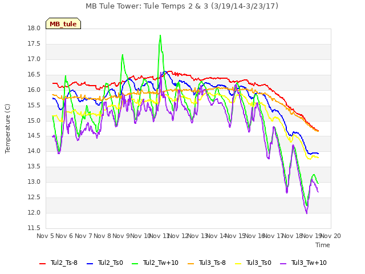Image resolution: width=365 pixels, height=274 pixels.
Task: Click the 13.0 y-axis tick label
Action: (34, 182)
